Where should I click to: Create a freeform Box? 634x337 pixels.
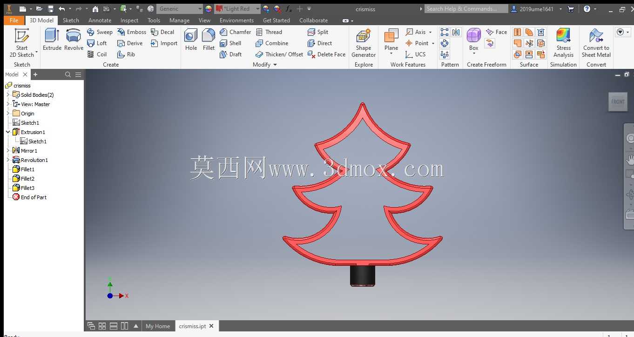point(474,39)
